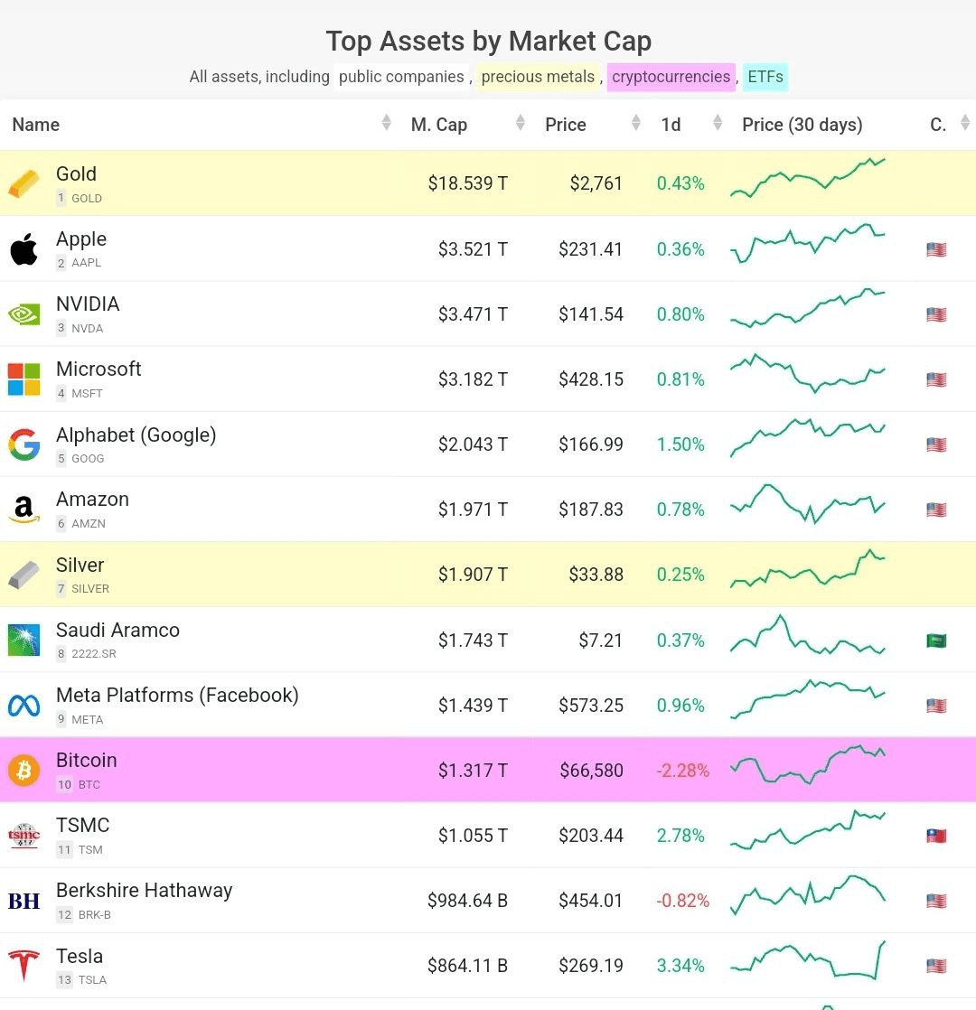Image resolution: width=976 pixels, height=1010 pixels.
Task: Open the ETFs category link
Action: [765, 78]
